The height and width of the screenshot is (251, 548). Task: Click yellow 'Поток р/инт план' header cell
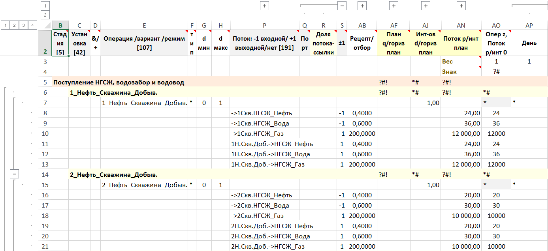tap(461, 43)
